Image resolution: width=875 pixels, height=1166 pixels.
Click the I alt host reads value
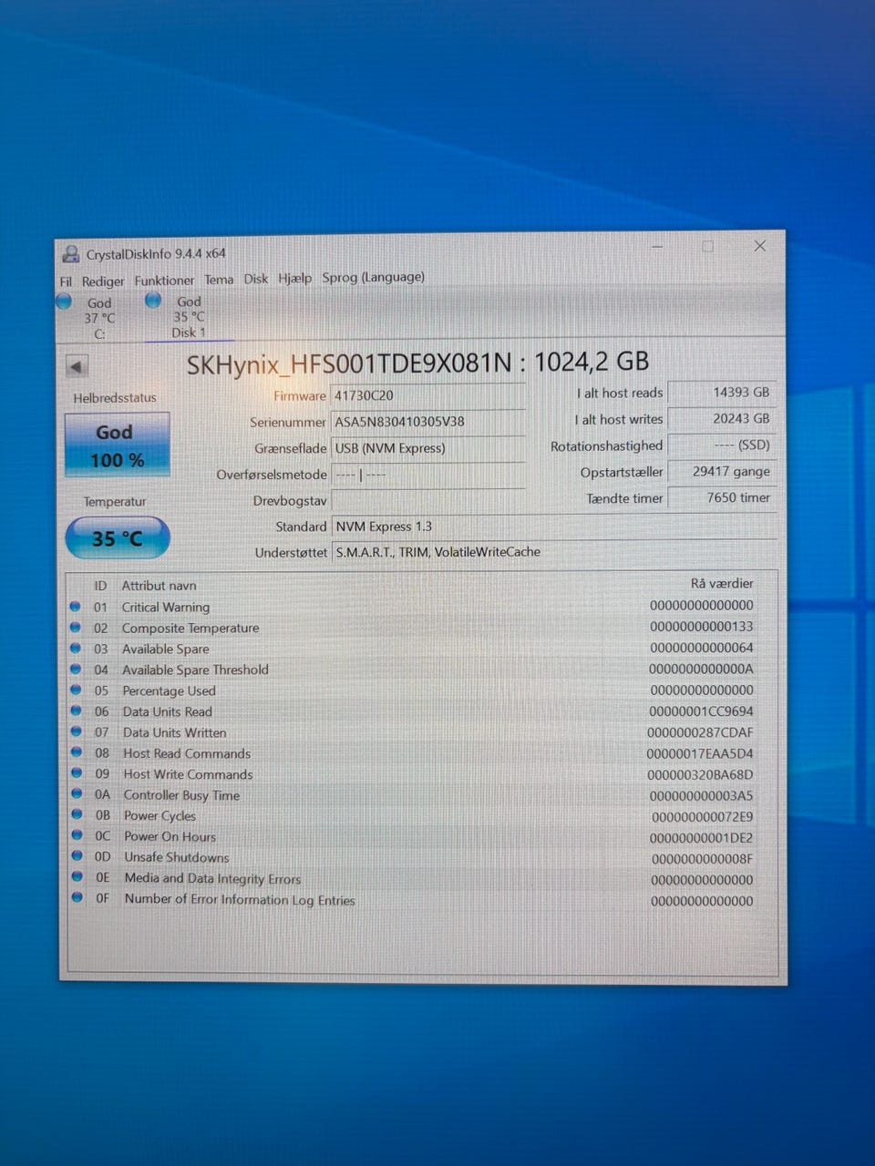(722, 393)
